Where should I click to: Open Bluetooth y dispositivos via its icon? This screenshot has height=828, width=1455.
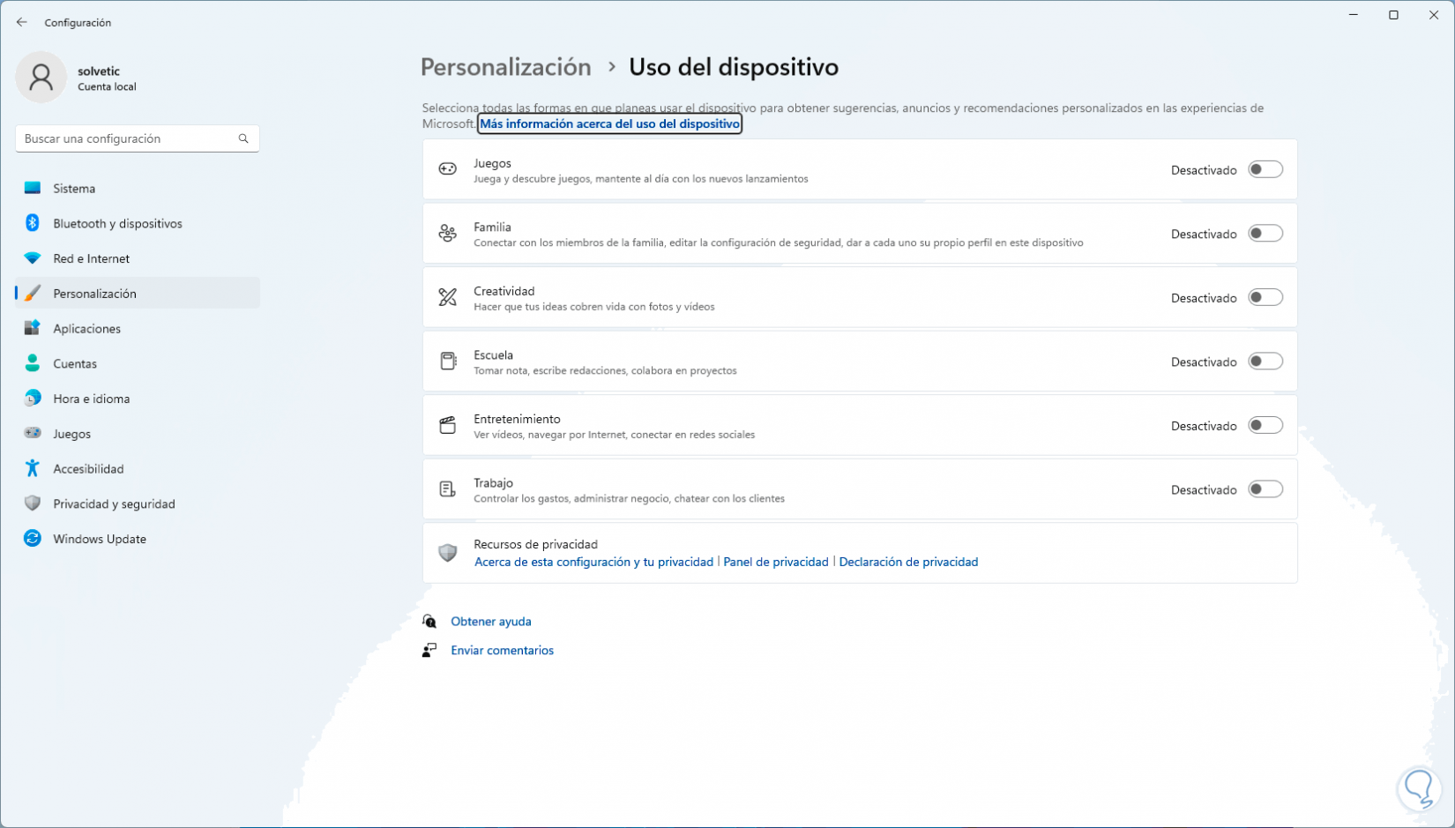(33, 223)
